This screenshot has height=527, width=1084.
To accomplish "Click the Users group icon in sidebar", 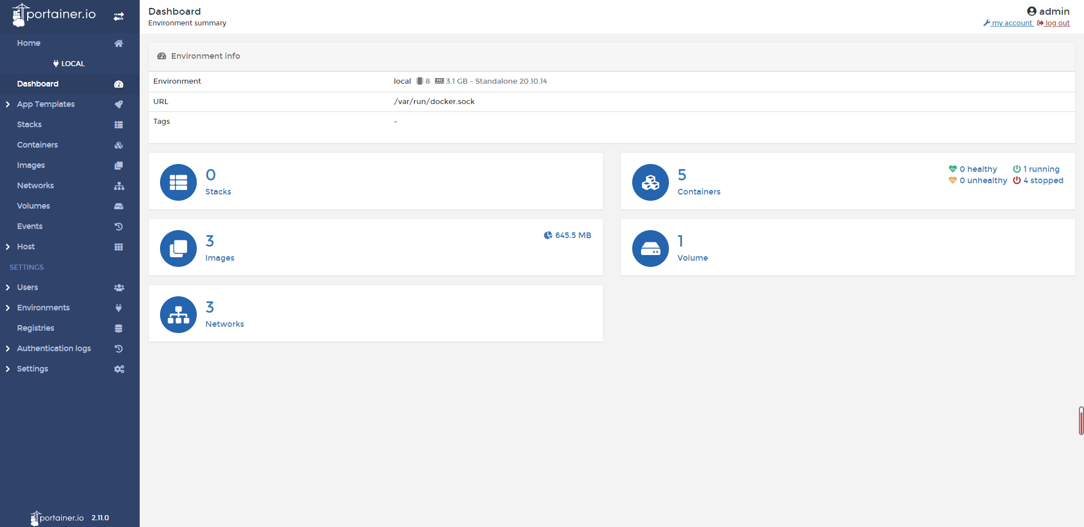I will [x=119, y=288].
